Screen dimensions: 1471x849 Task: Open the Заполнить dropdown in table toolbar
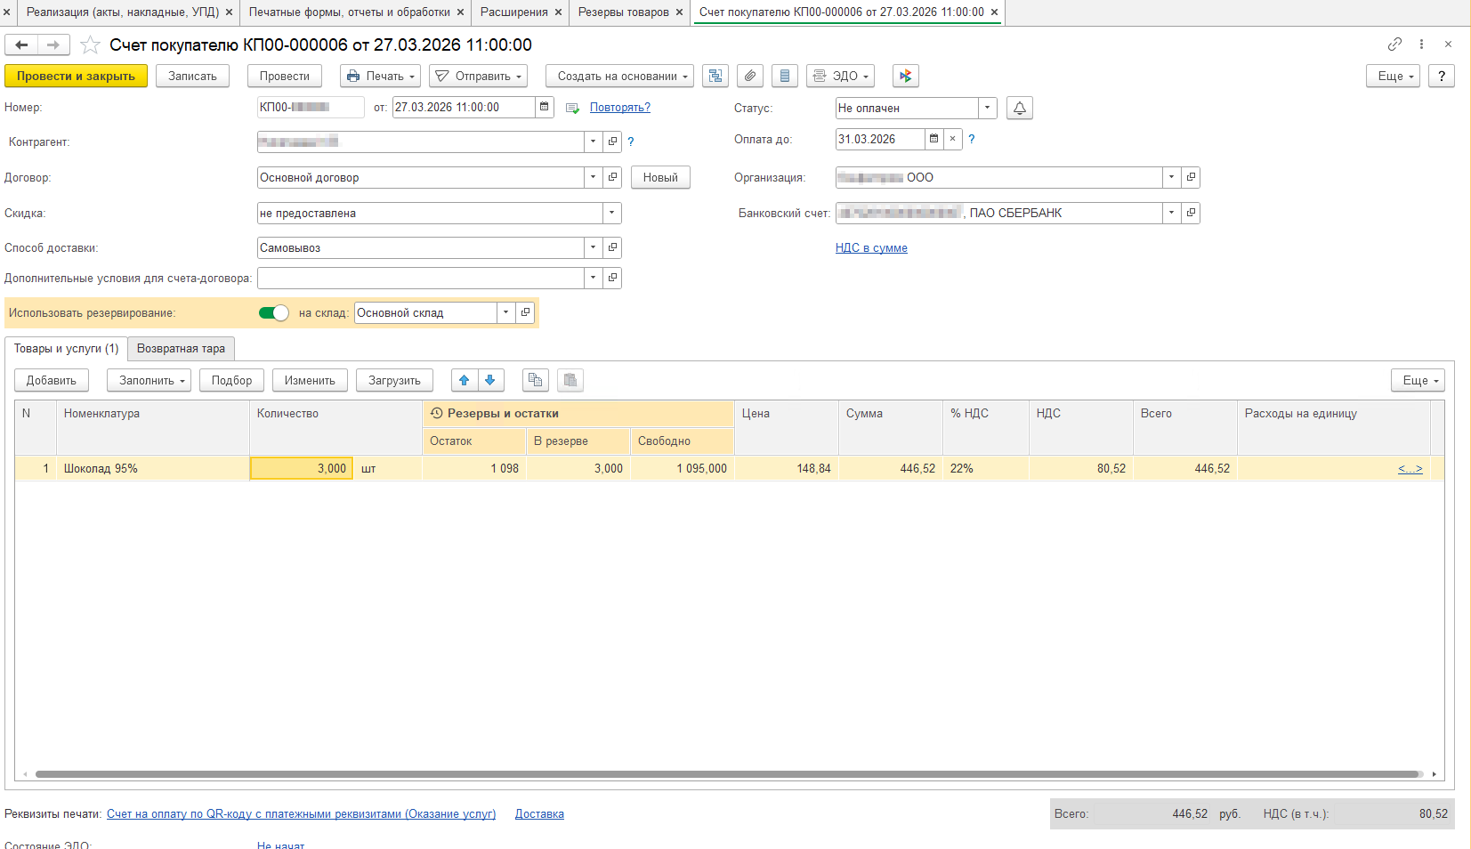tap(149, 381)
